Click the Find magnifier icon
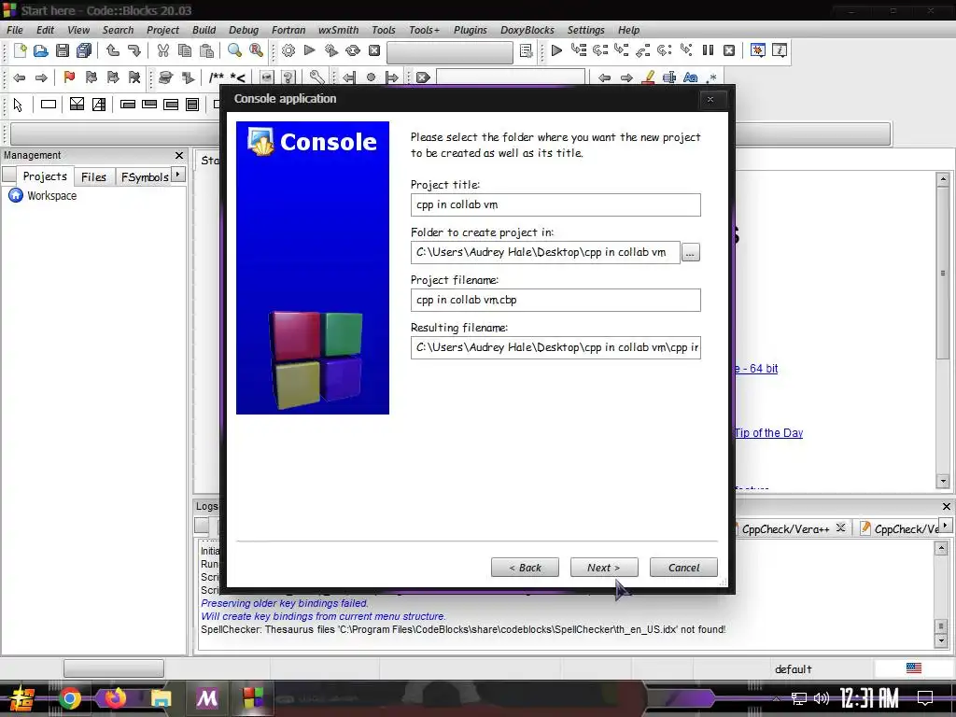The height and width of the screenshot is (717, 956). pos(234,50)
